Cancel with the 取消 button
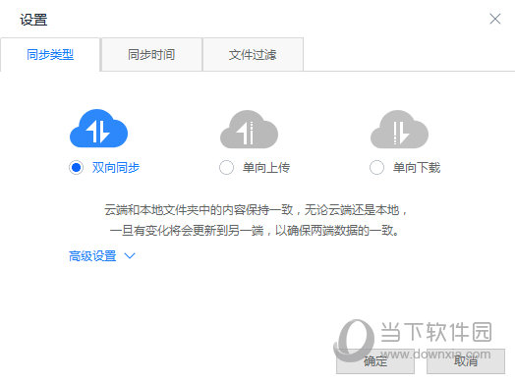The image size is (515, 383). tap(466, 361)
